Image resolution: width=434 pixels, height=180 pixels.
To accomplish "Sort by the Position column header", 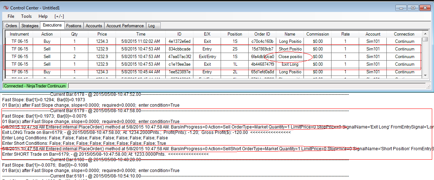I will (235, 34).
